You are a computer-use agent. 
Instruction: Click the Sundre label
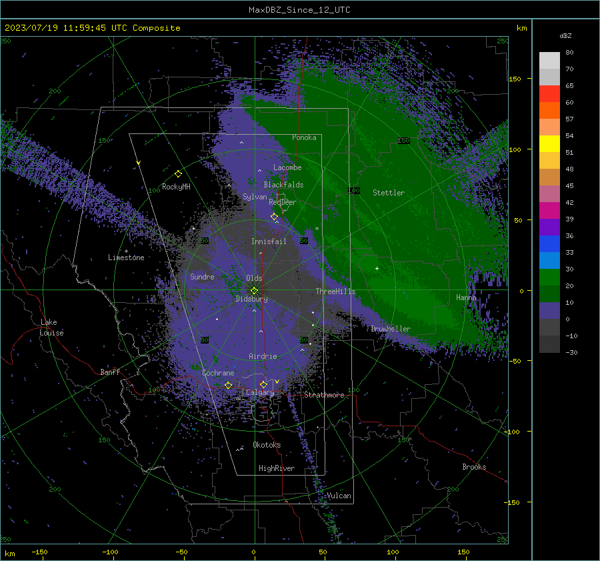click(x=202, y=276)
